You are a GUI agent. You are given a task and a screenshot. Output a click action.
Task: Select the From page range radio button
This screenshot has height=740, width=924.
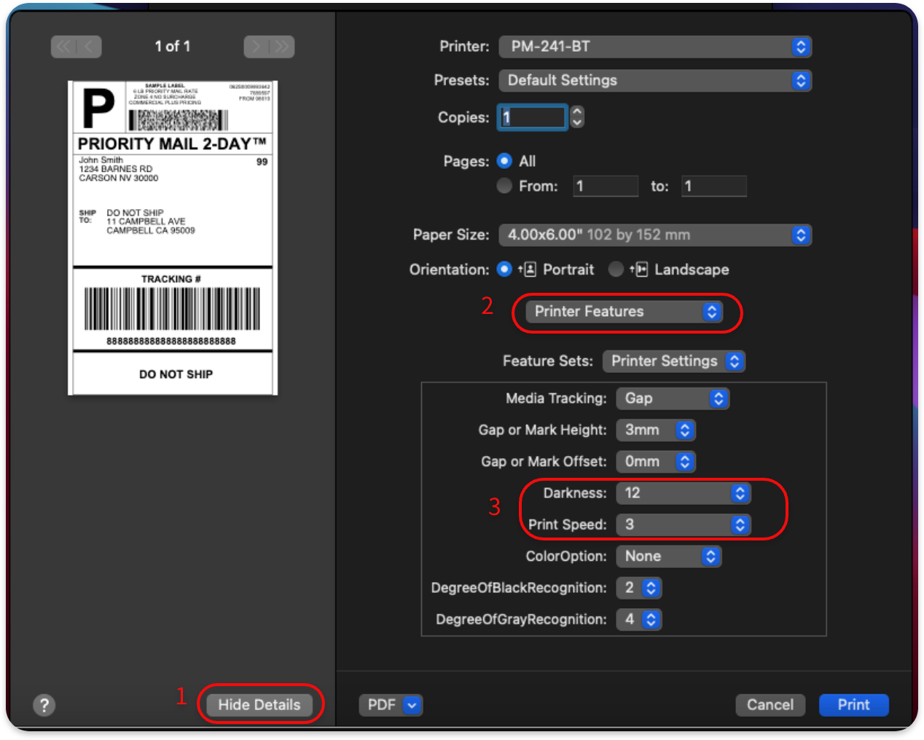(504, 186)
